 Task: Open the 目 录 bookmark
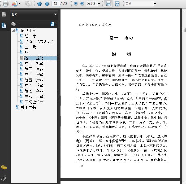point(30,47)
